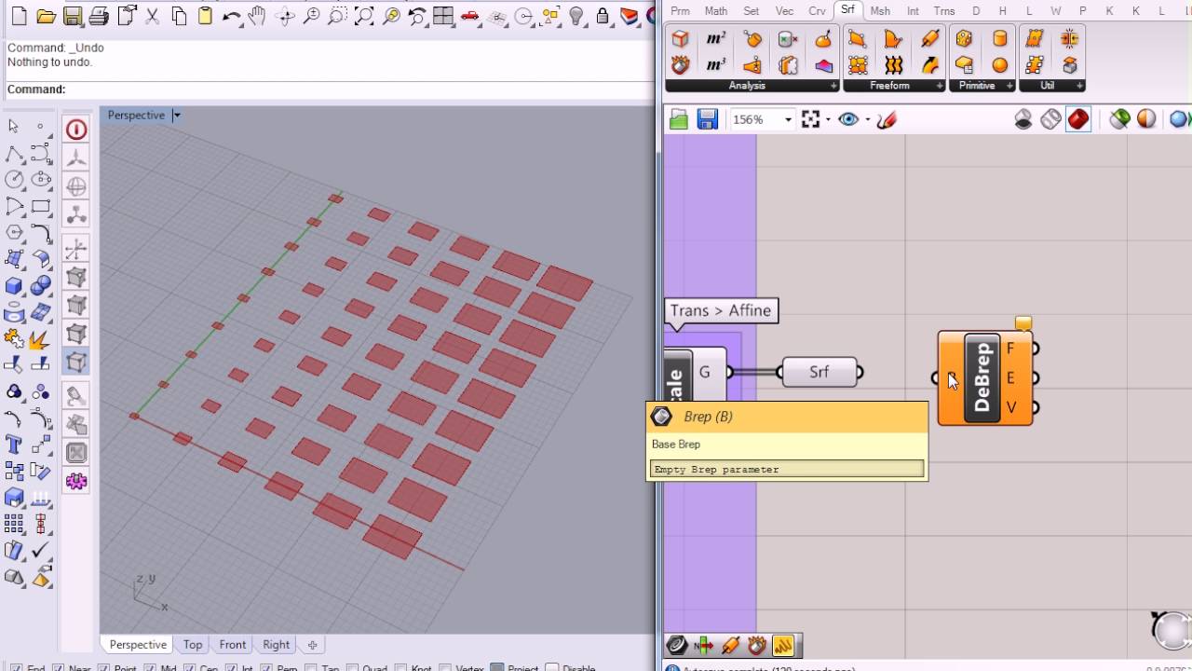
Task: Click the Grasshopper open file green folder icon
Action: 679,119
